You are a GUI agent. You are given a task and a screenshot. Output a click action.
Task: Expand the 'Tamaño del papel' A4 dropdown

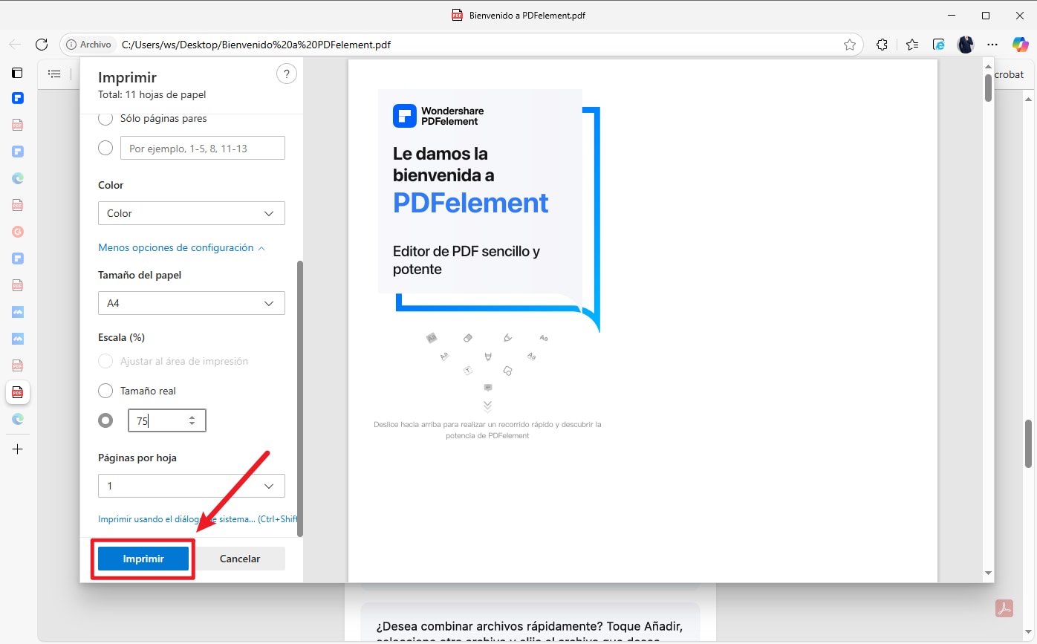tap(191, 303)
